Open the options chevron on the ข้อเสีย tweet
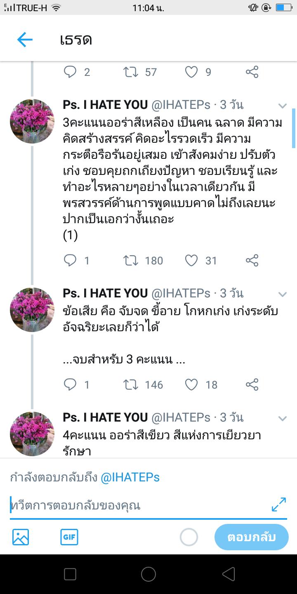This screenshot has height=594, width=297. pyautogui.click(x=283, y=294)
